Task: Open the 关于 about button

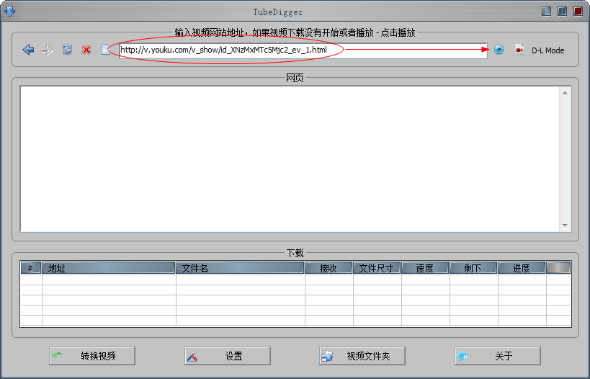Action: click(x=498, y=356)
